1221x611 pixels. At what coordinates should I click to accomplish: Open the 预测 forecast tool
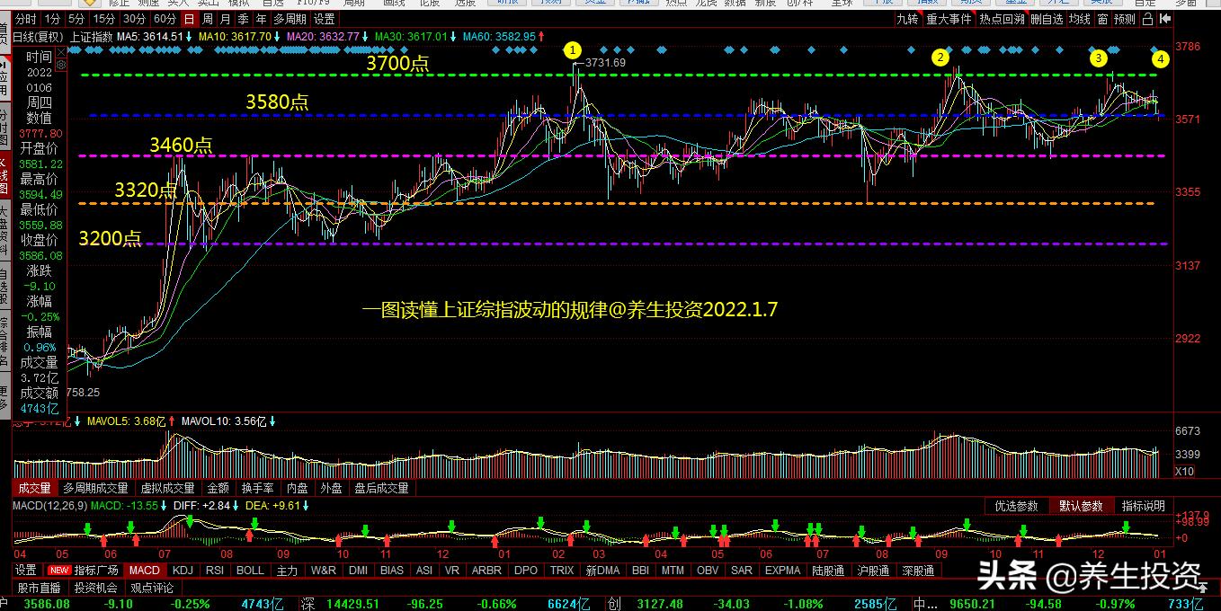coord(1125,19)
